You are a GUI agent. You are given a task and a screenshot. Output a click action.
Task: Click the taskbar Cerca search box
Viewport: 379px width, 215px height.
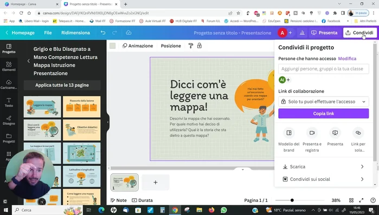click(47, 210)
